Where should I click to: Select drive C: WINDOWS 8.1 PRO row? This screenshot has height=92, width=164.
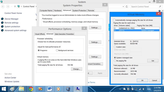[x=137, y=28]
